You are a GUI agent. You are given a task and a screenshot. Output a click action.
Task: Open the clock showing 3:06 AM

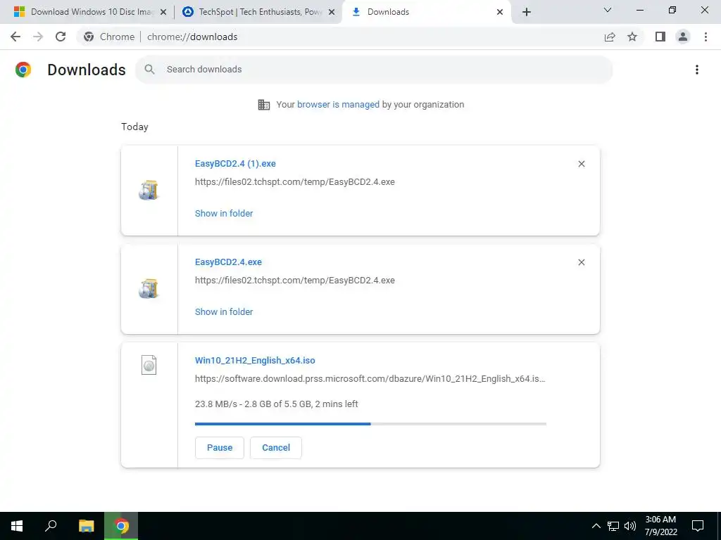pos(660,526)
